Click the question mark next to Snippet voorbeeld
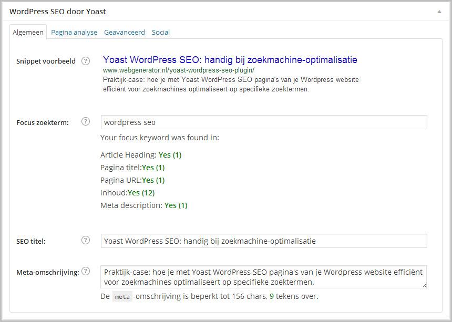The width and height of the screenshot is (452, 322). tap(85, 60)
